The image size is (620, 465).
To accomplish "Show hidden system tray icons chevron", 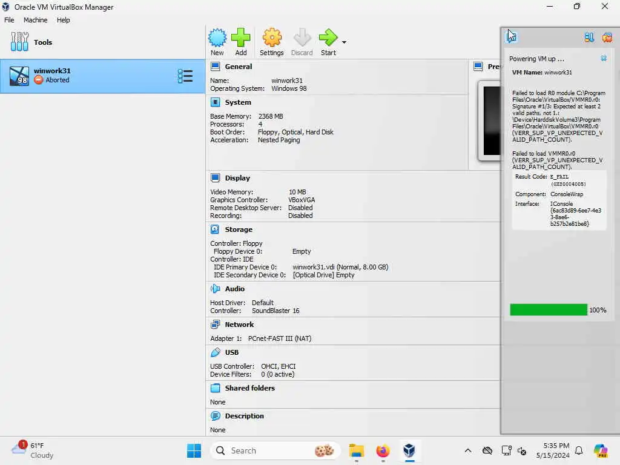I will click(468, 450).
